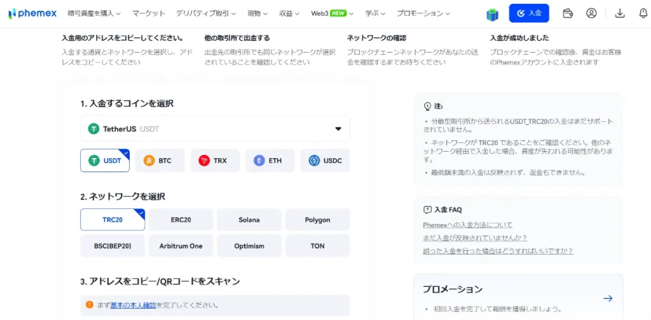Open promotion panel with the blue arrow
651x320 pixels.
(x=608, y=298)
